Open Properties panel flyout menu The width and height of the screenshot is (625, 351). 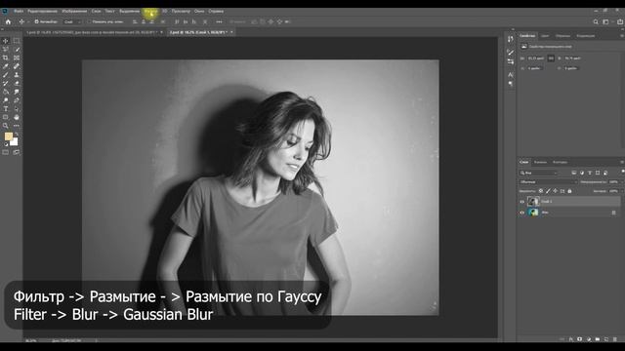tap(622, 36)
